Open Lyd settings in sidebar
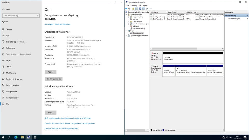The image size is (249, 140). pos(8,36)
